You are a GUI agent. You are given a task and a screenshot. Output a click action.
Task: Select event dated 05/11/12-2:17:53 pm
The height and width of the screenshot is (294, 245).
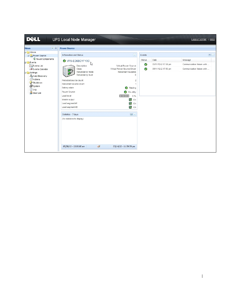162,69
